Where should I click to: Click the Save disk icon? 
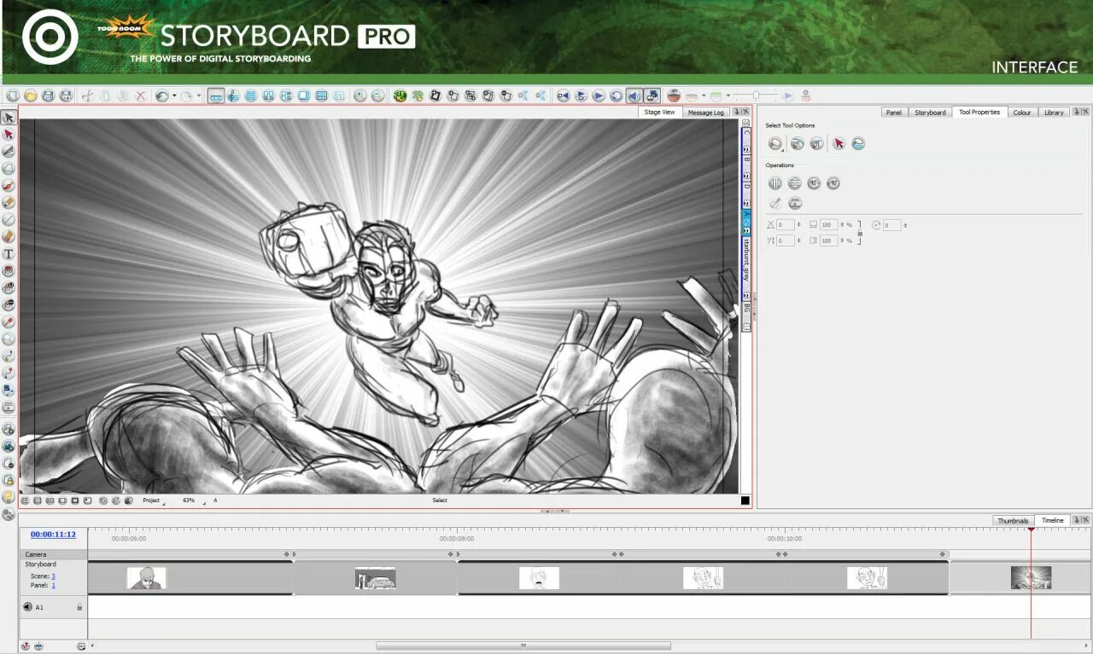[x=49, y=96]
